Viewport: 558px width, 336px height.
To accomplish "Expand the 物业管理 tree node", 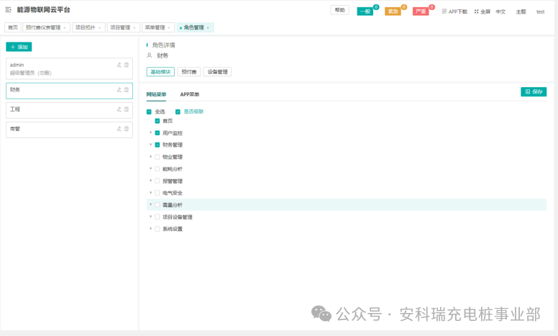I will coord(151,157).
